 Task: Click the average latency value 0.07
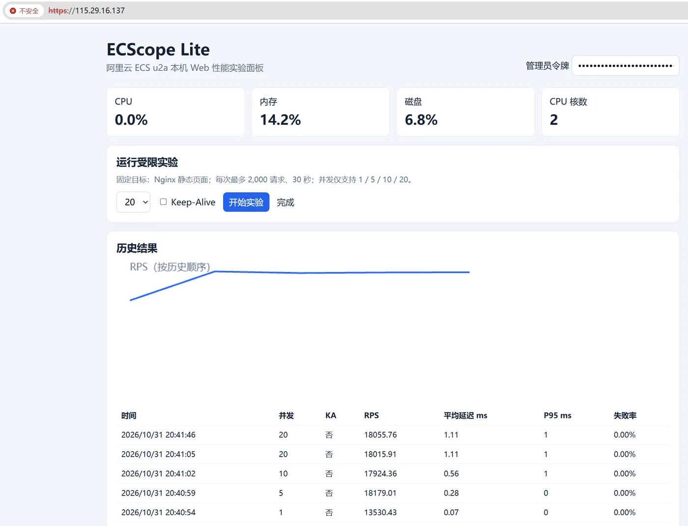[451, 513]
